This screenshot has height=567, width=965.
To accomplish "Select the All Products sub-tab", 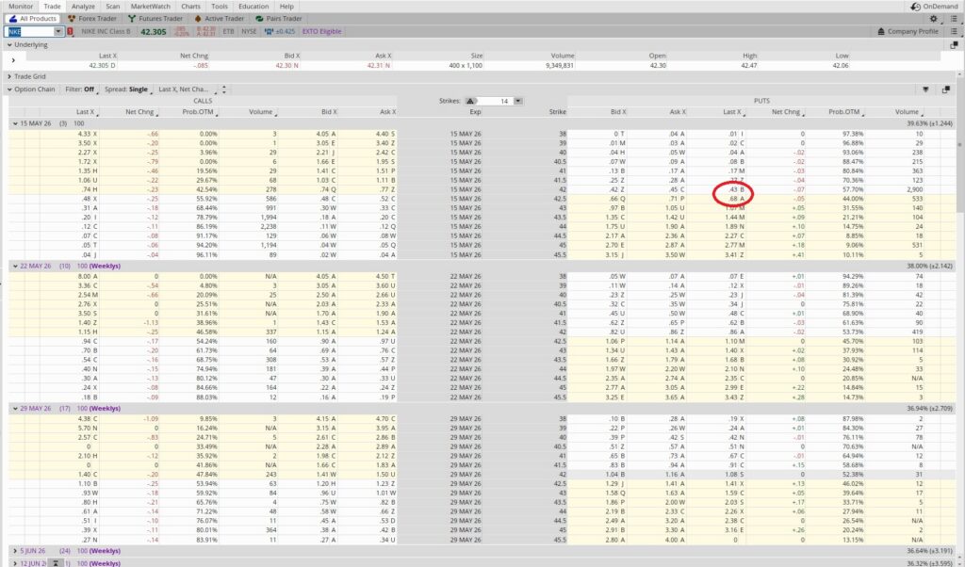I will [32, 19].
